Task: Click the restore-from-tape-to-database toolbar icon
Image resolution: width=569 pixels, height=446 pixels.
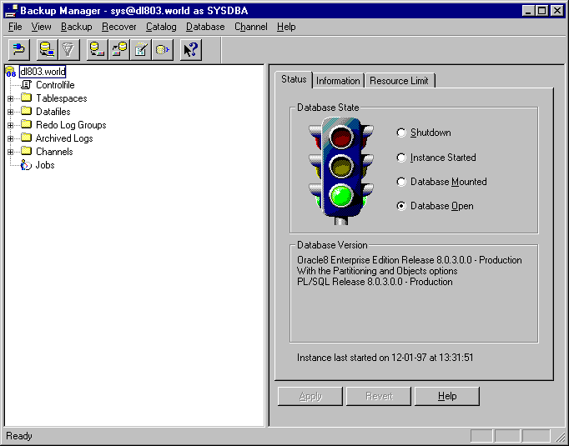Action: [x=119, y=50]
